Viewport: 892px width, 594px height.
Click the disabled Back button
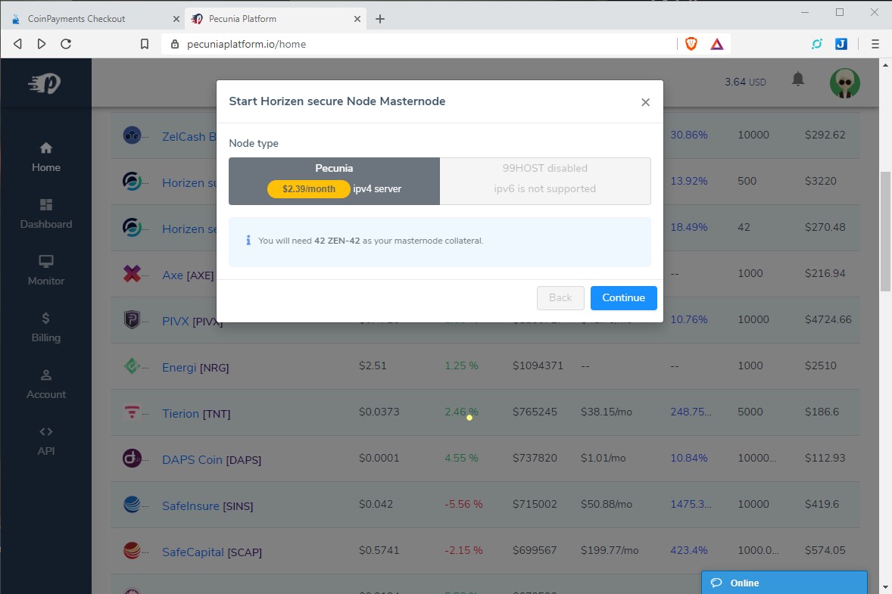click(x=560, y=298)
